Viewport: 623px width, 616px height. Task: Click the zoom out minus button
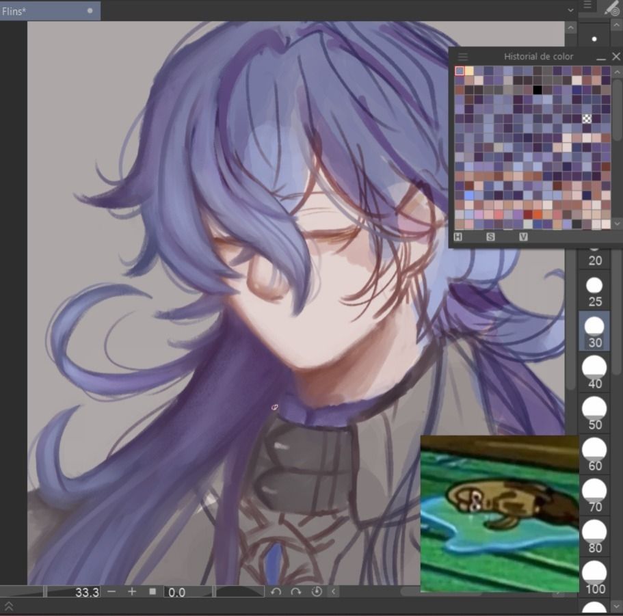[x=111, y=592]
